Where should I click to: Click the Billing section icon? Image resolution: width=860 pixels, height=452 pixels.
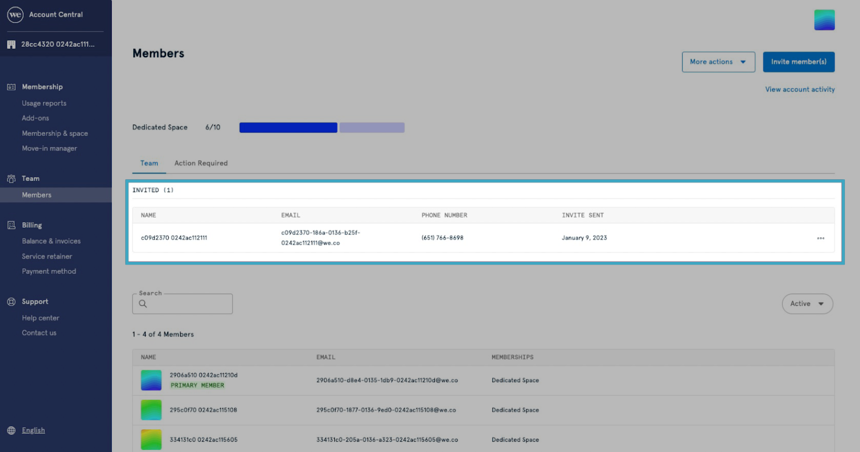coord(11,225)
